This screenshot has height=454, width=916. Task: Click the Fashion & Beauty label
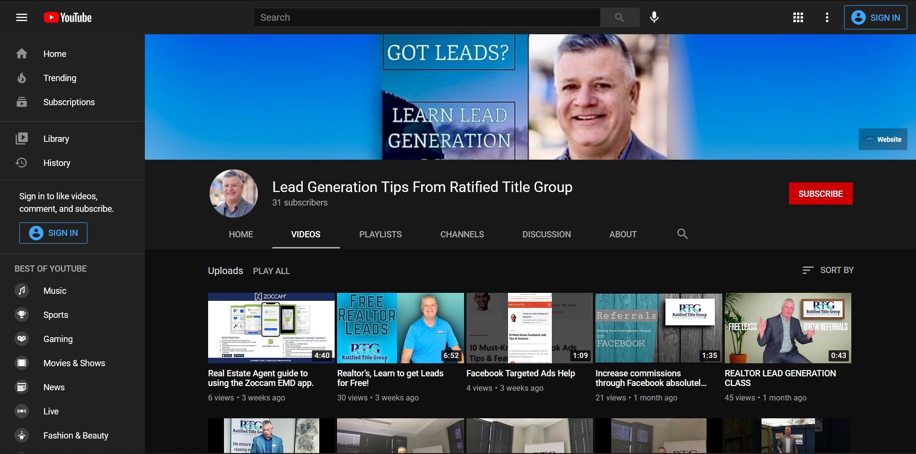76,435
